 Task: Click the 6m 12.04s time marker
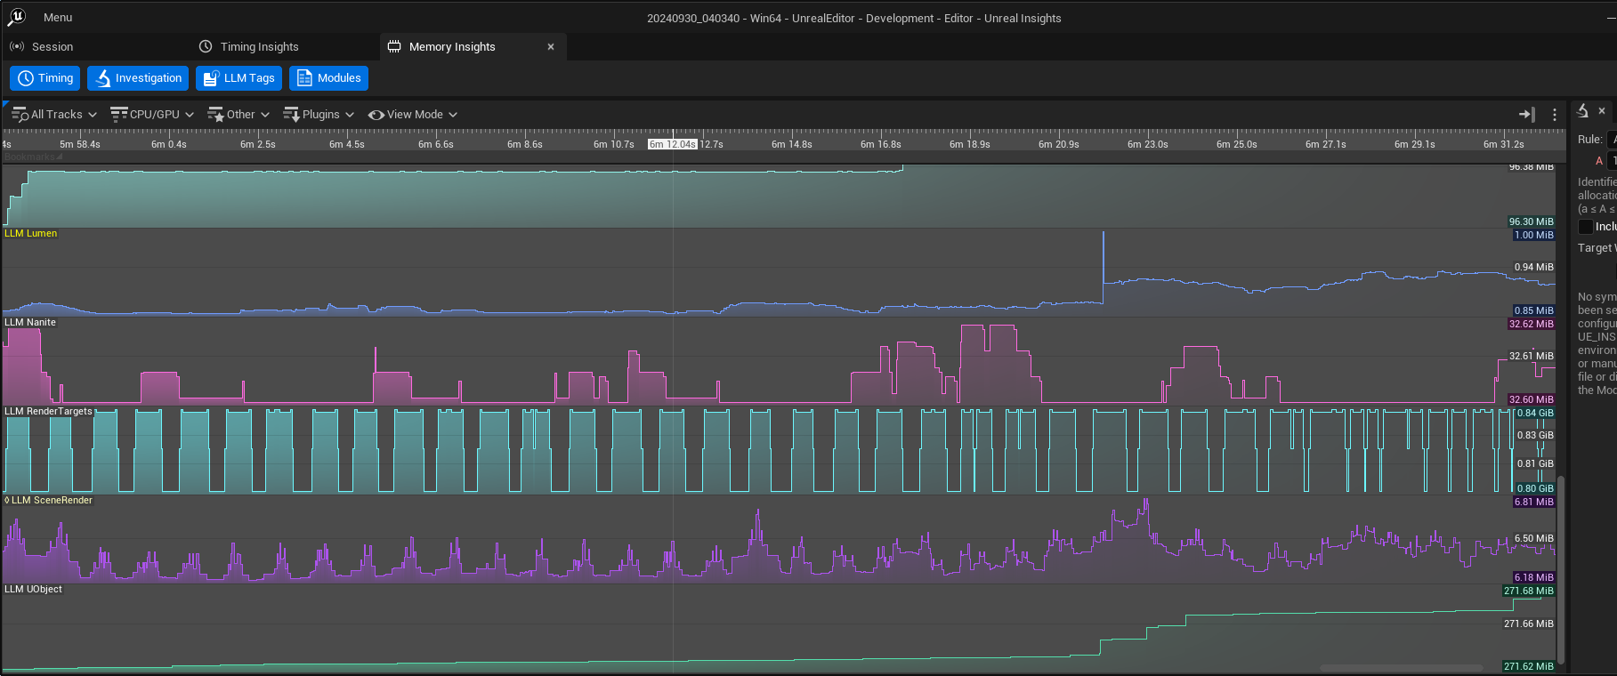(673, 144)
